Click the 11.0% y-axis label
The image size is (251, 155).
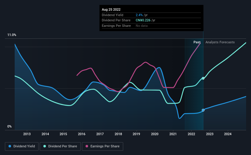pyautogui.click(x=12, y=35)
